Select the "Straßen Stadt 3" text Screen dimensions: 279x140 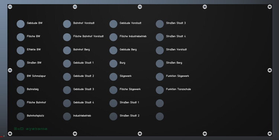176,23
